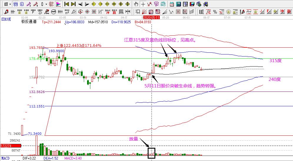
Task: Select the Gann fan angle tool
Action: (144, 12)
